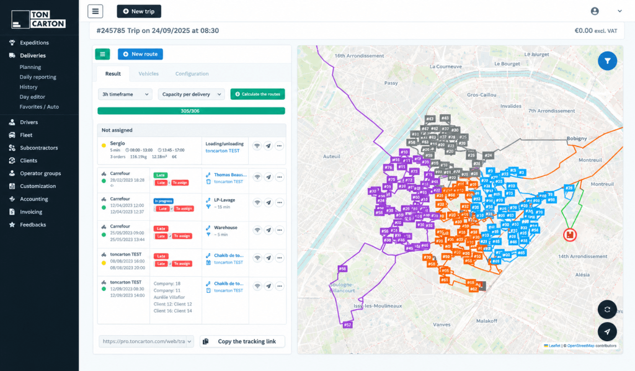Click signal icon for Warehouse delivery
Image resolution: width=635 pixels, height=371 pixels.
click(257, 230)
